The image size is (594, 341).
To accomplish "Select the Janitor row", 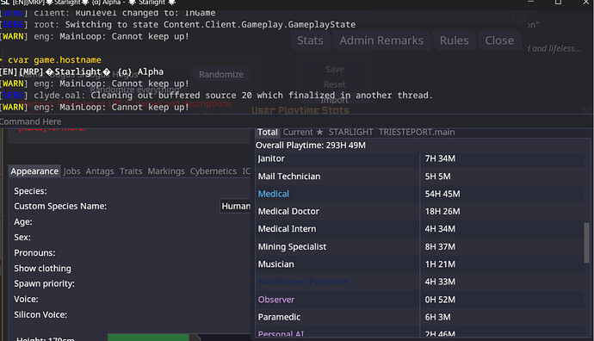I will click(x=420, y=158).
